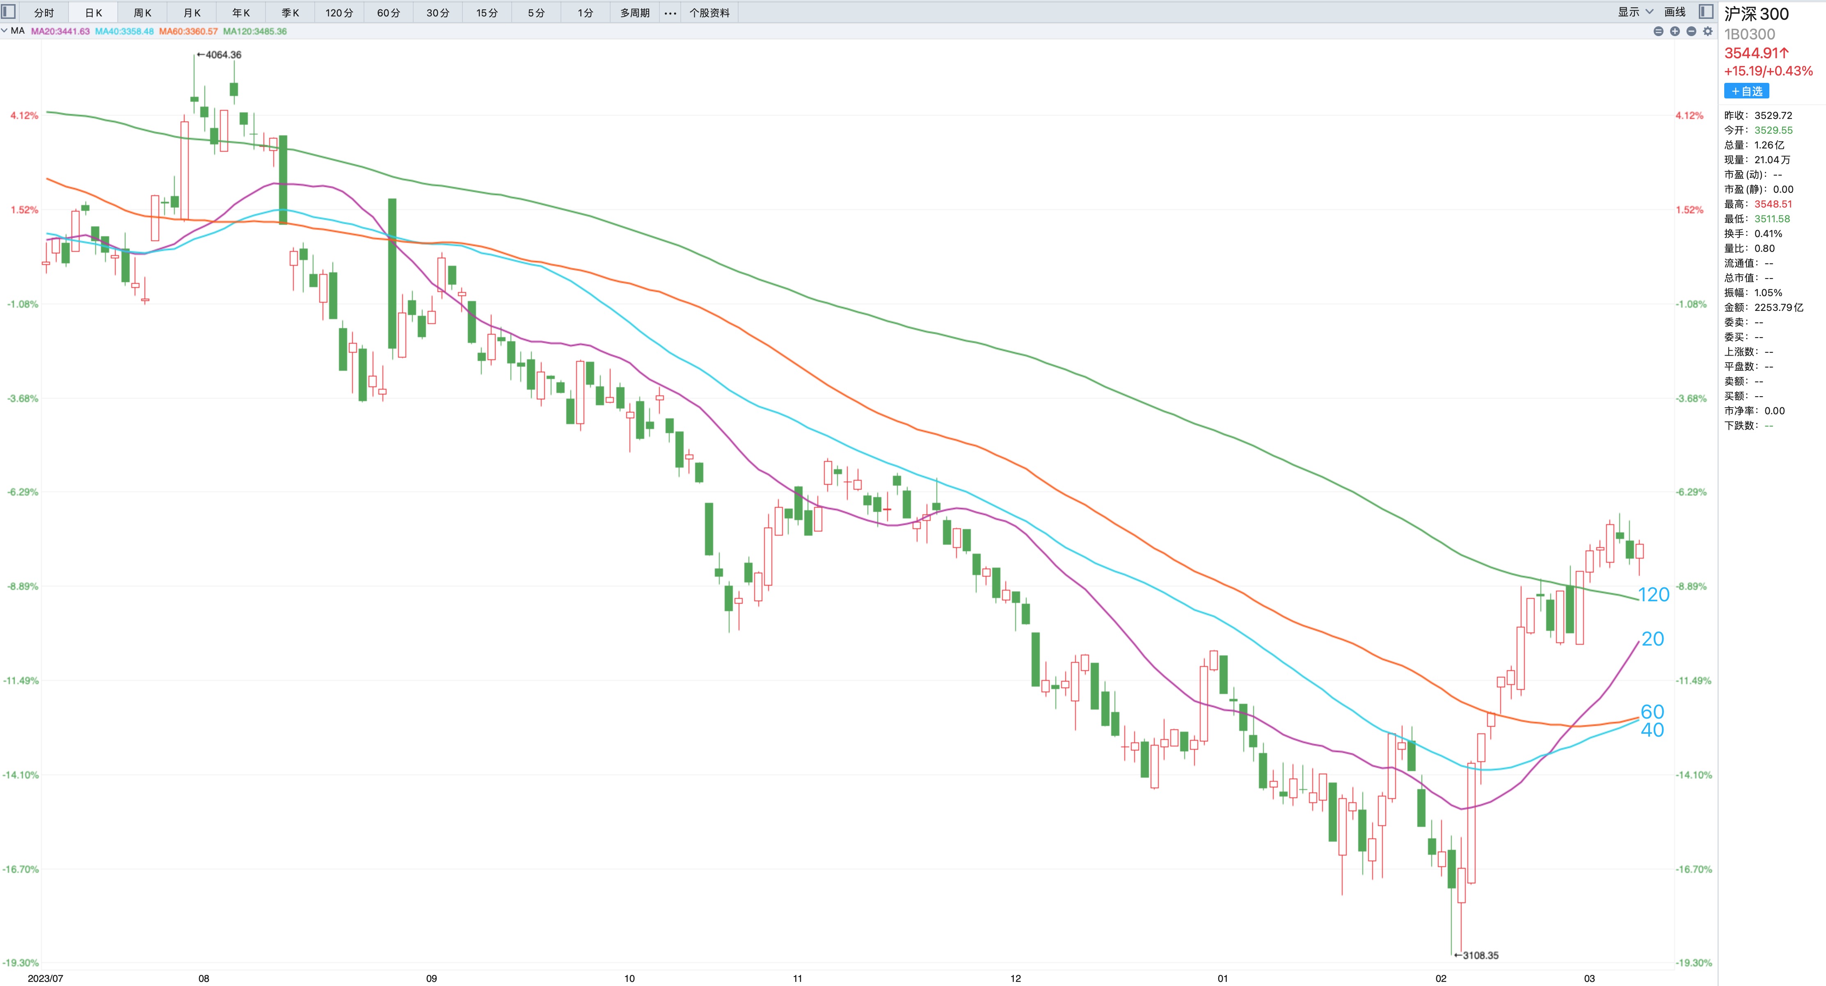Open the 多周期 multi-period view
Screen dimensions: 1826x986
(634, 13)
